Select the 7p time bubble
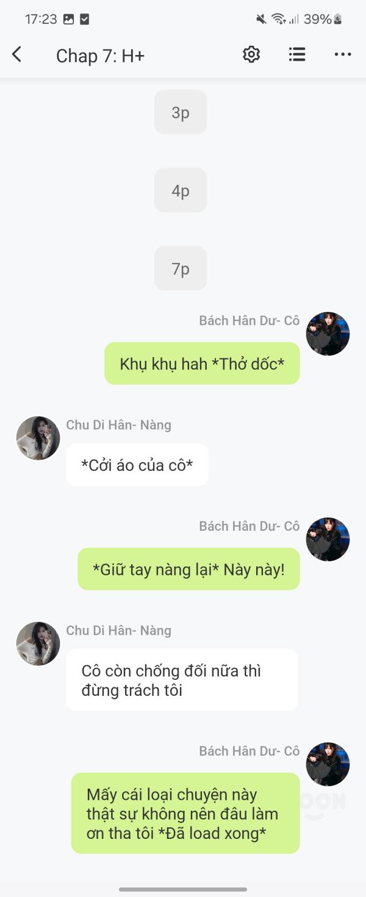The height and width of the screenshot is (897, 366). coord(181,268)
